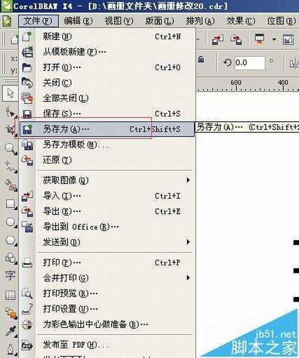
Task: Click the Export icon on the standard toolbar
Action: [x=237, y=39]
